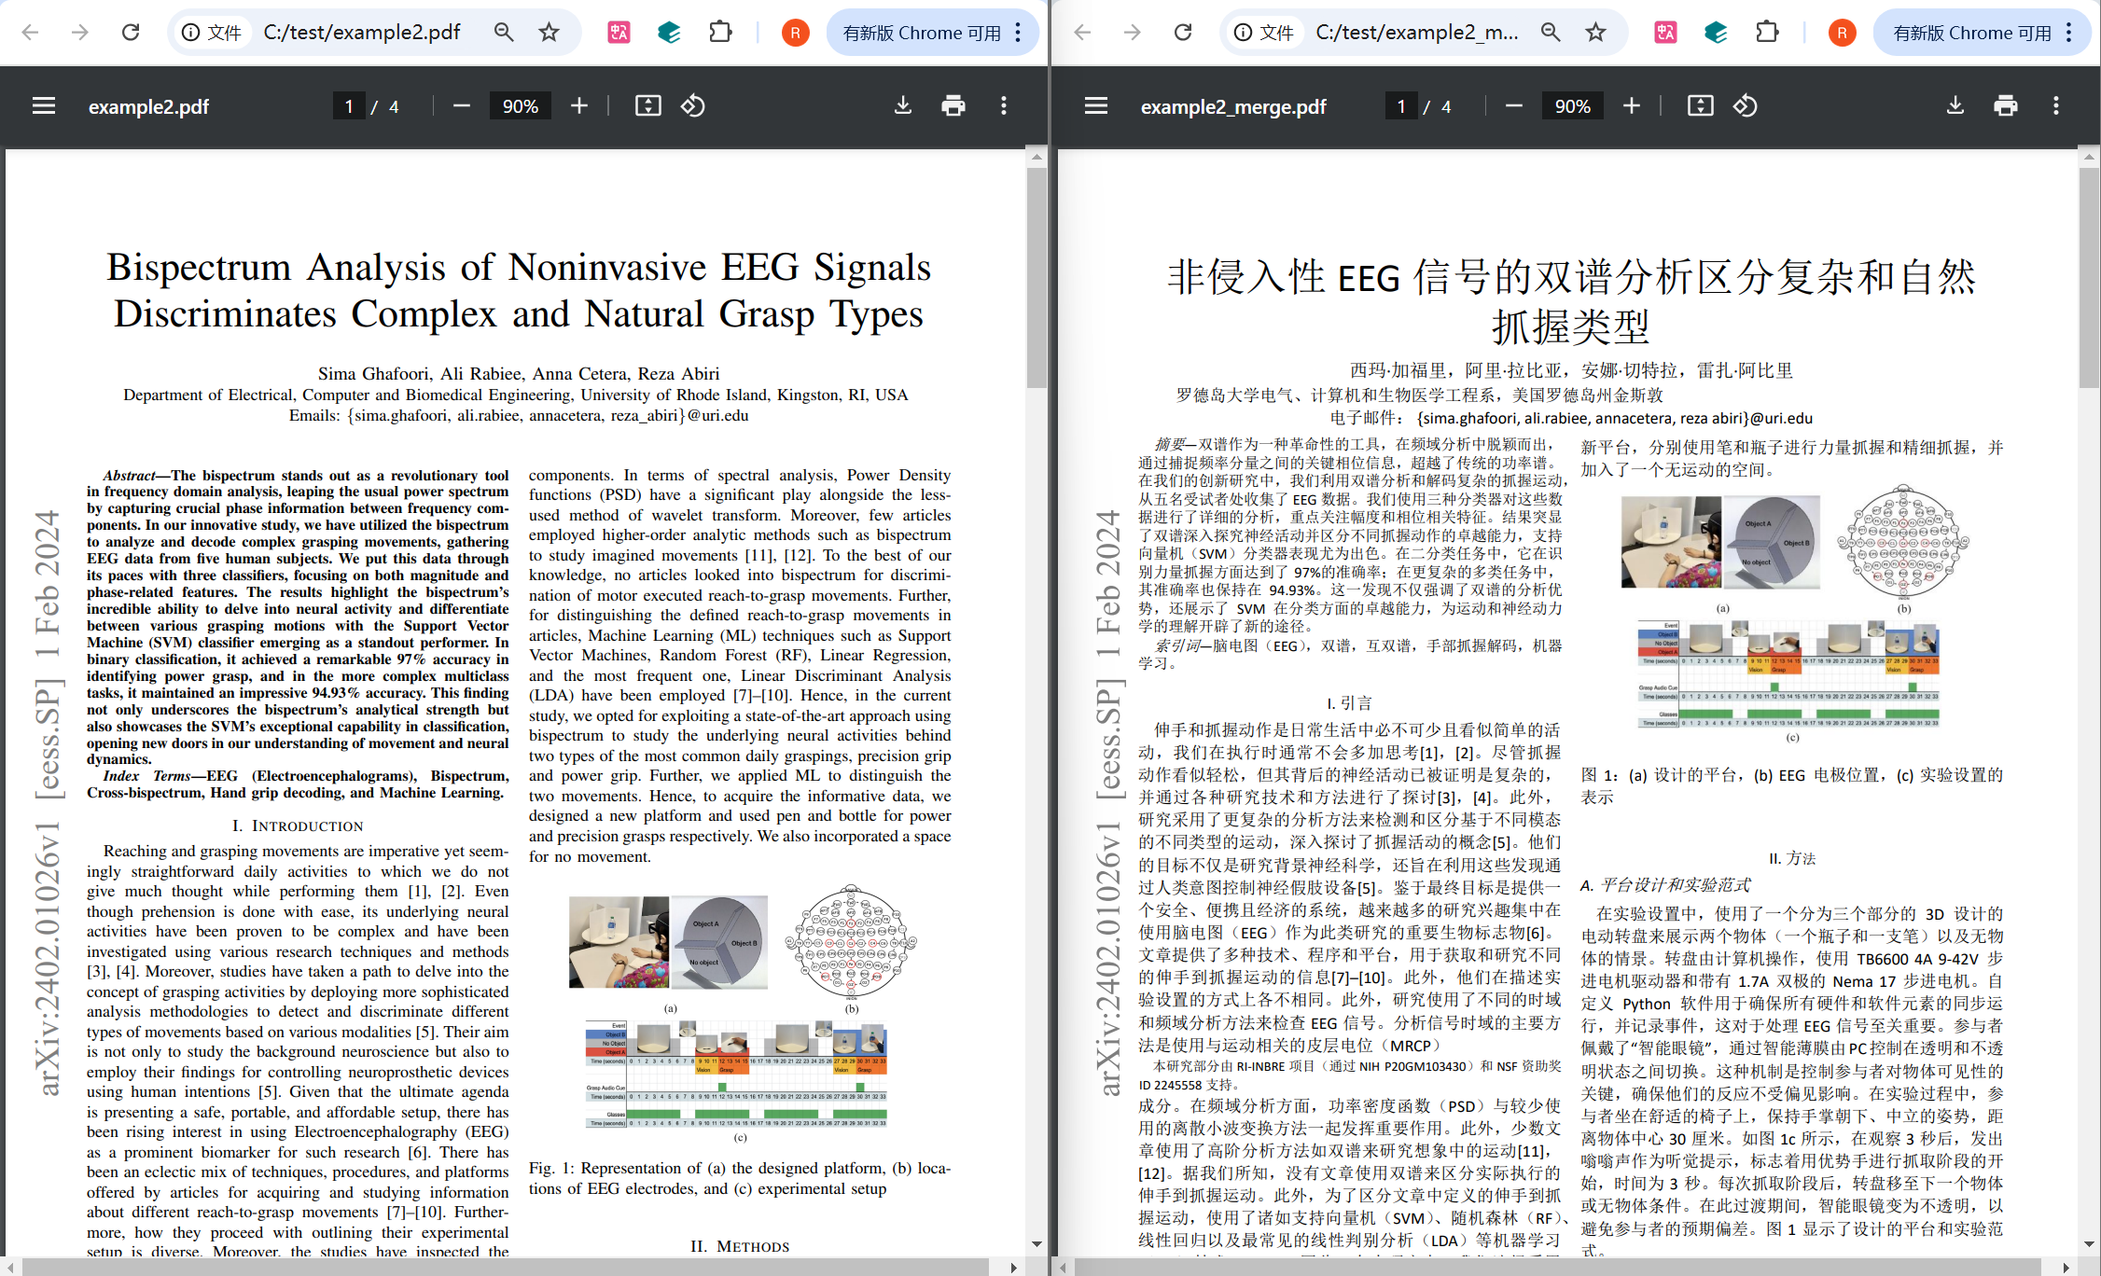Download the example2.pdf document
The height and width of the screenshot is (1276, 2101).
click(x=902, y=106)
